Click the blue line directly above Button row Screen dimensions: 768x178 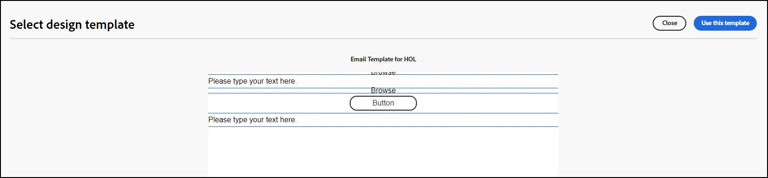pyautogui.click(x=383, y=93)
